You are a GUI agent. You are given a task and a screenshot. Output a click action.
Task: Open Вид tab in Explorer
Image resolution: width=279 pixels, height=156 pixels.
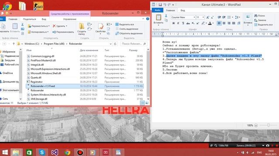[44, 19]
